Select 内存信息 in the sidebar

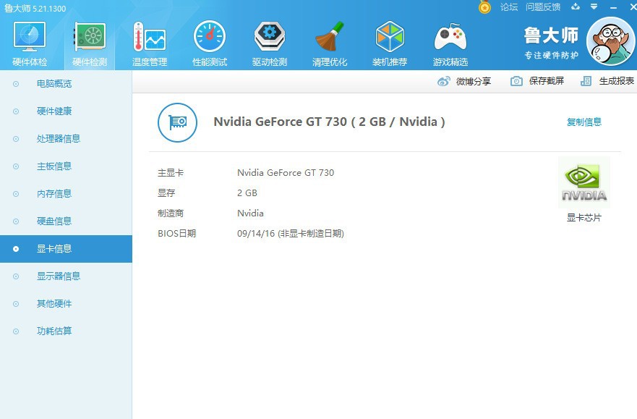(56, 193)
